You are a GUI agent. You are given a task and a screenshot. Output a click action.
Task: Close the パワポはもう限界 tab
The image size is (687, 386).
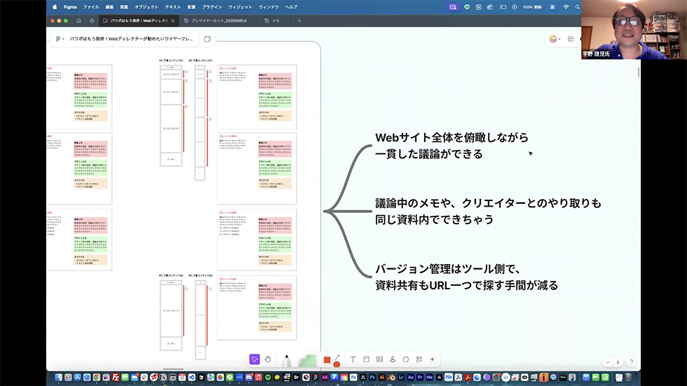pos(173,20)
